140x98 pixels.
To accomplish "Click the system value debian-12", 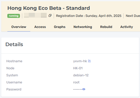I will pos(81,75).
